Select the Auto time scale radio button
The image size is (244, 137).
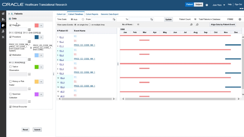tap(72, 19)
